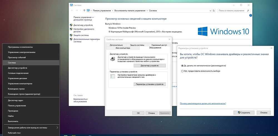
Task: Expand chevron after Панель управления breadcrumb
Action: click(x=112, y=11)
